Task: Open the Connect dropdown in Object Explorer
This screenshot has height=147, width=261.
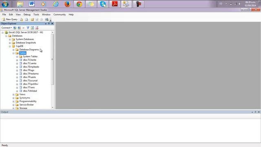Action: click(7, 28)
